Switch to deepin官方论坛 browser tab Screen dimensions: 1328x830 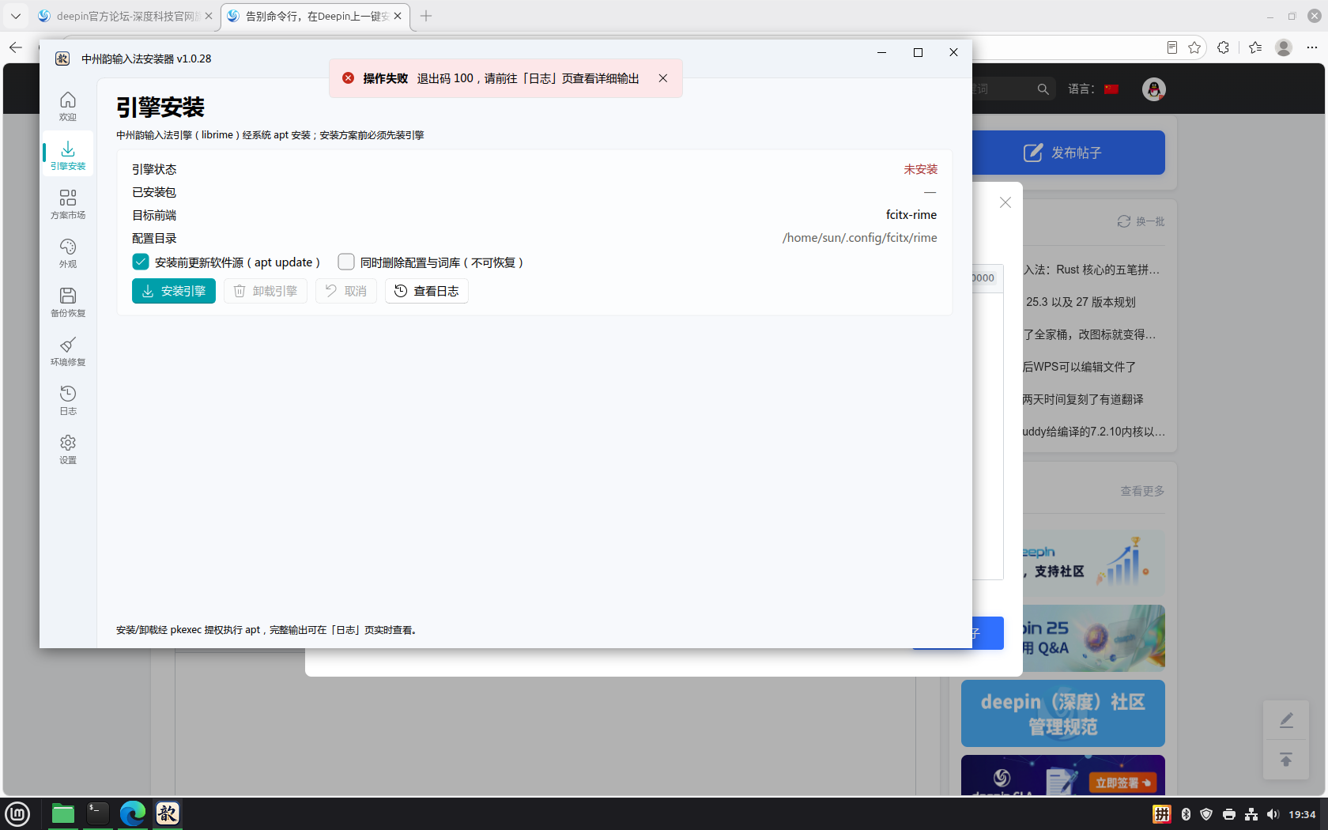tap(125, 16)
